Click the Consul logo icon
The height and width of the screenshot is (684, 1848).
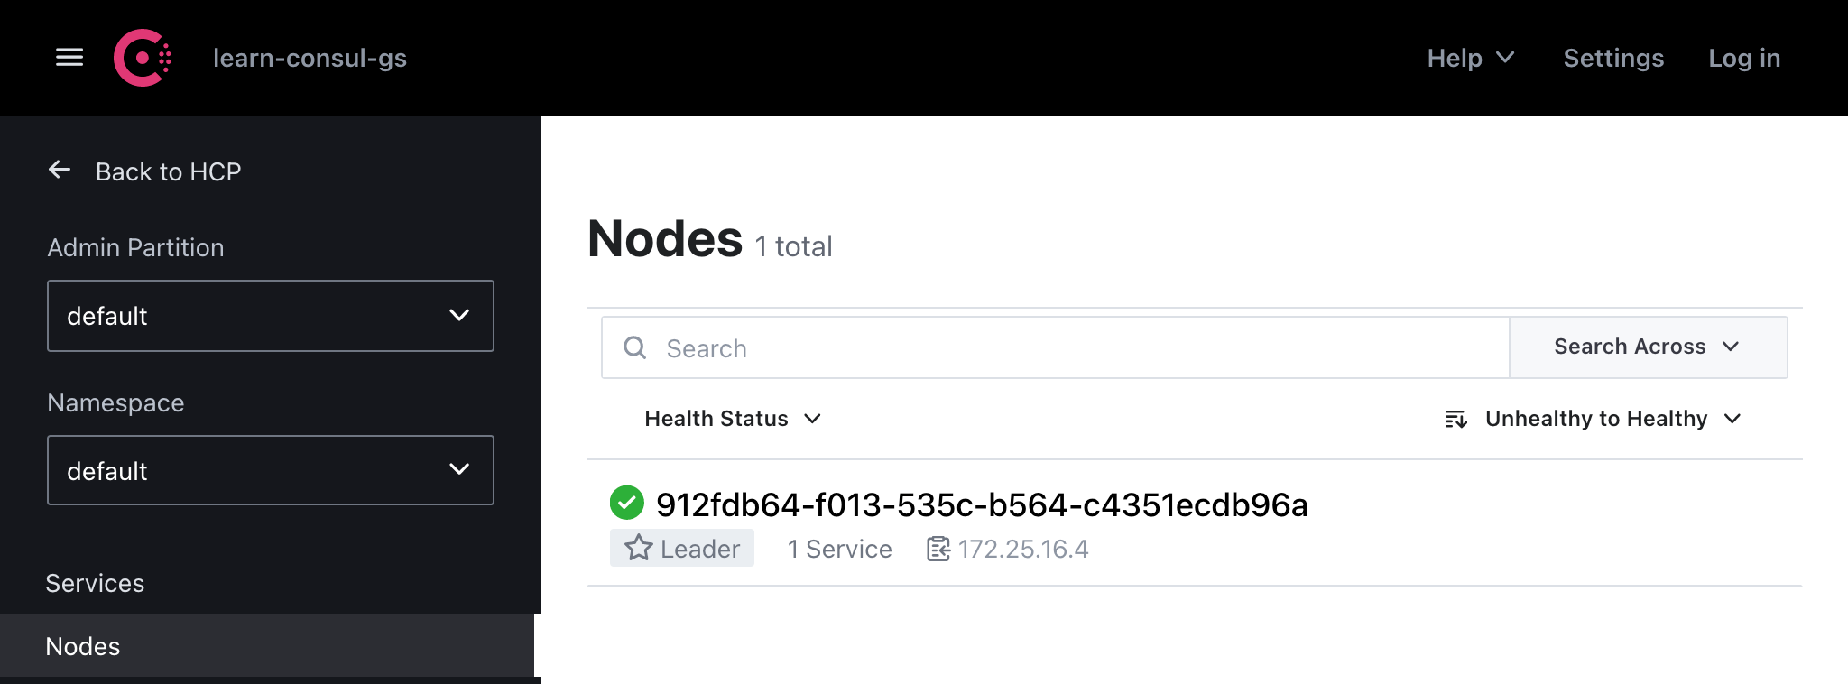[142, 58]
